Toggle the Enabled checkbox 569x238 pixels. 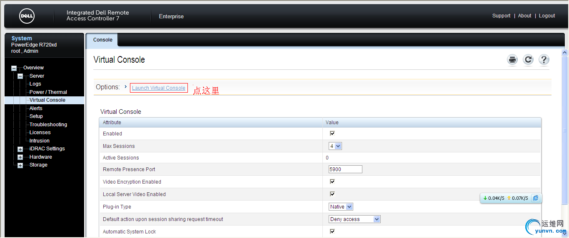(x=332, y=133)
